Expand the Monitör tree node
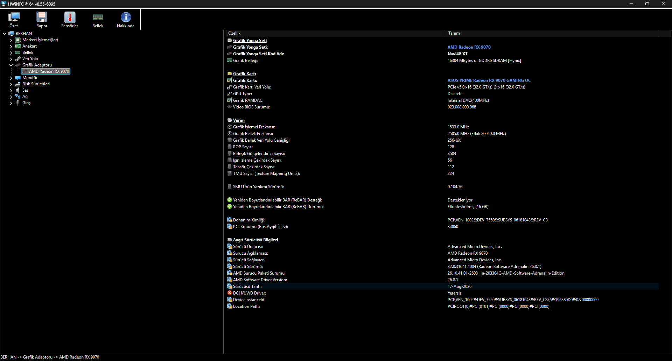 [x=11, y=78]
